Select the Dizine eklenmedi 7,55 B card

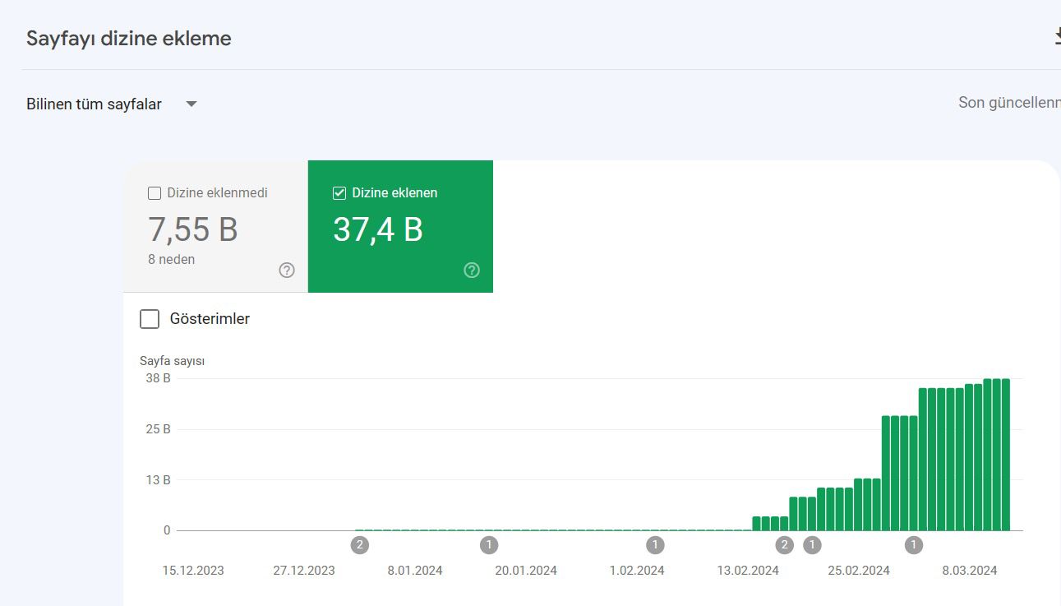[215, 226]
